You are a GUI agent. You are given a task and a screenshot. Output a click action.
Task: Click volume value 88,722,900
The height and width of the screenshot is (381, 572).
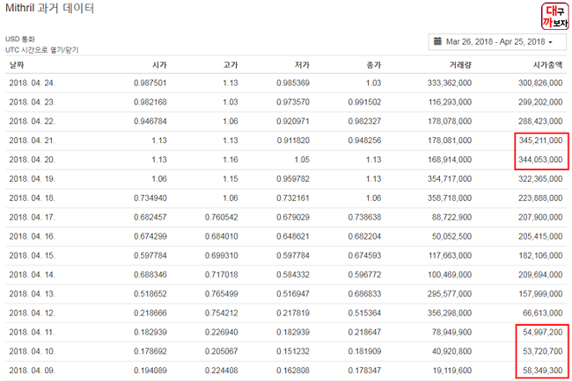tap(451, 217)
